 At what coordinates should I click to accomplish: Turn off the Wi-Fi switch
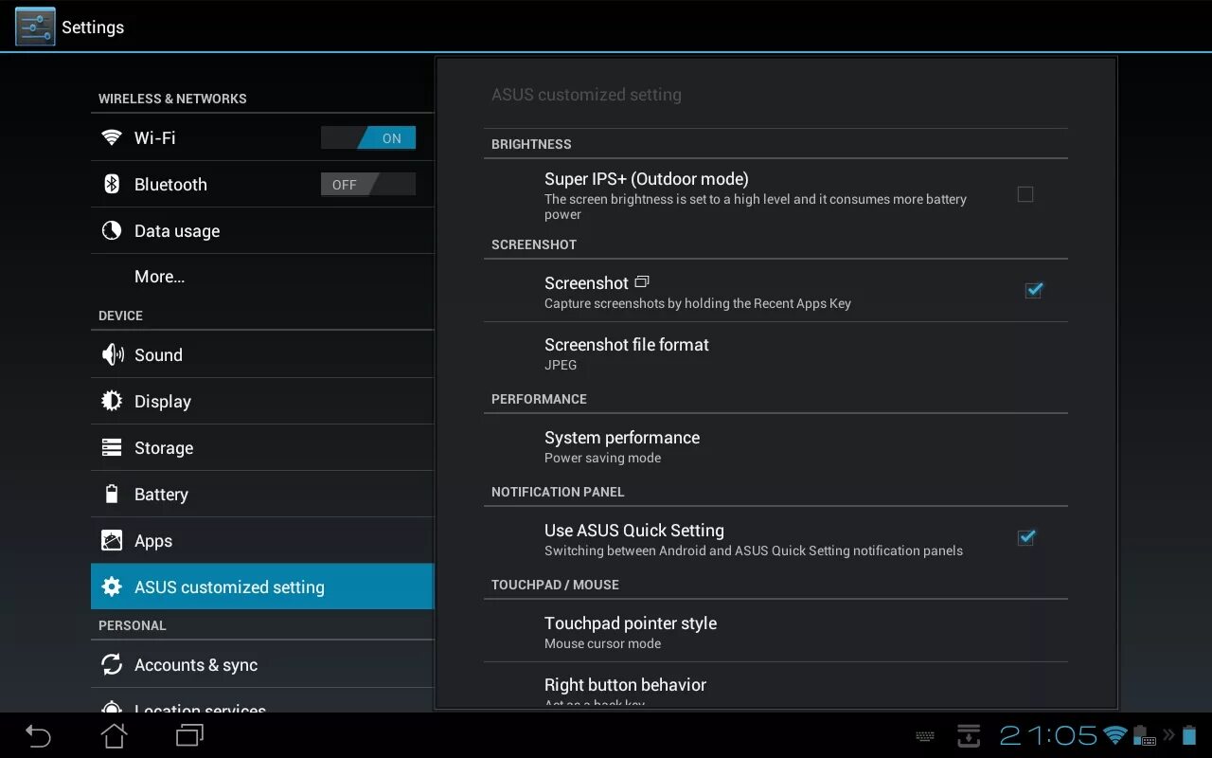pos(368,138)
